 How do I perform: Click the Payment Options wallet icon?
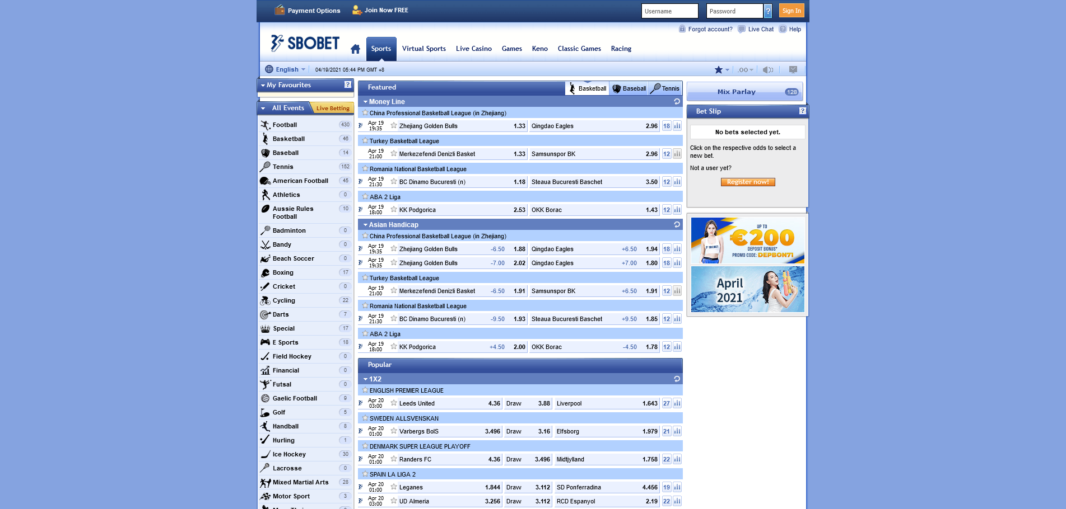[280, 10]
